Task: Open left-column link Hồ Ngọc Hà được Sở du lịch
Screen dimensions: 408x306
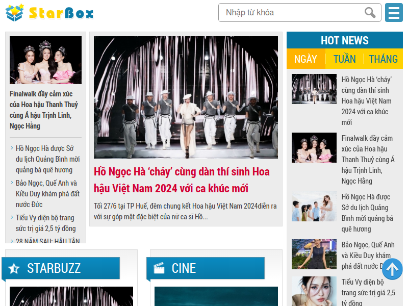Action: (47, 159)
